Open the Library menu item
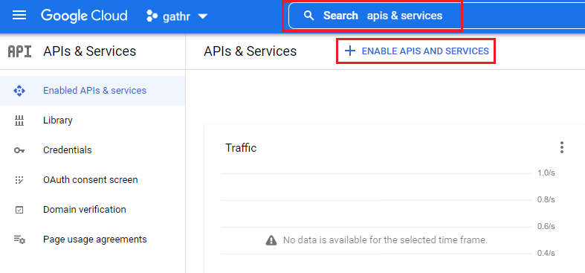The width and height of the screenshot is (585, 273). pos(92,121)
